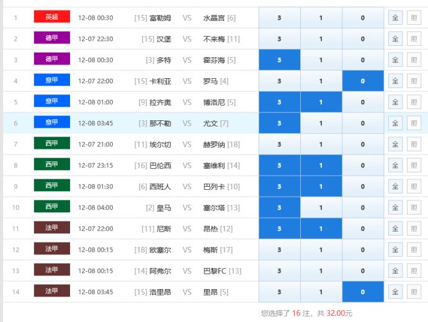Click the 西甲 tag on the 皇马 row

click(51, 207)
